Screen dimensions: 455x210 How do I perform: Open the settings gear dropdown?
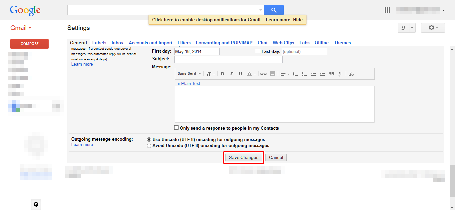(433, 28)
